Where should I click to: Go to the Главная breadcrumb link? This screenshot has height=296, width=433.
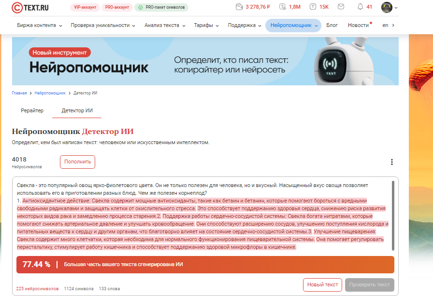pos(19,93)
